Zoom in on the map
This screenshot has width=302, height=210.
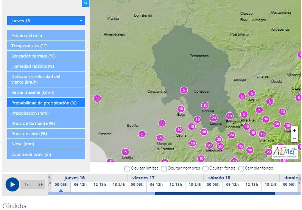click(294, 131)
